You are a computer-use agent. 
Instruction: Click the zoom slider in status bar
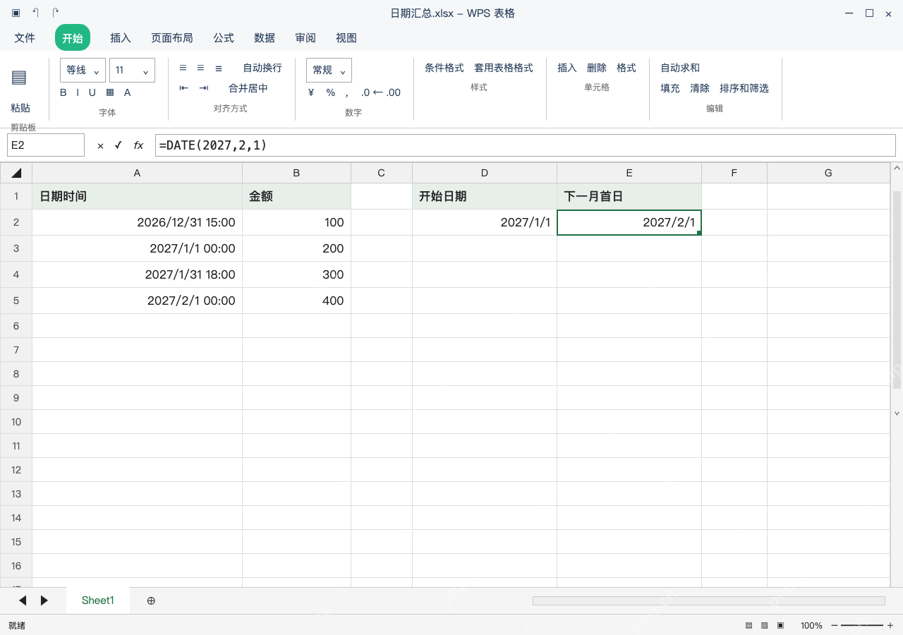862,625
